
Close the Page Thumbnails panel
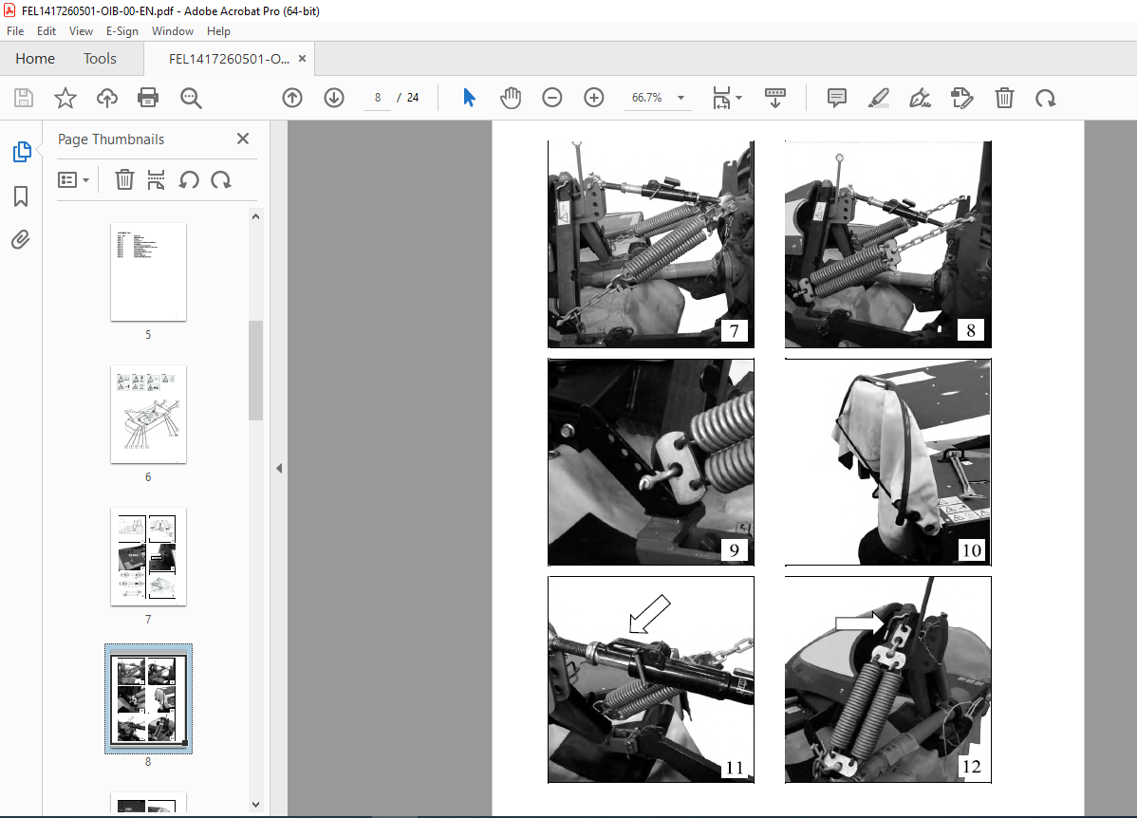tap(243, 139)
